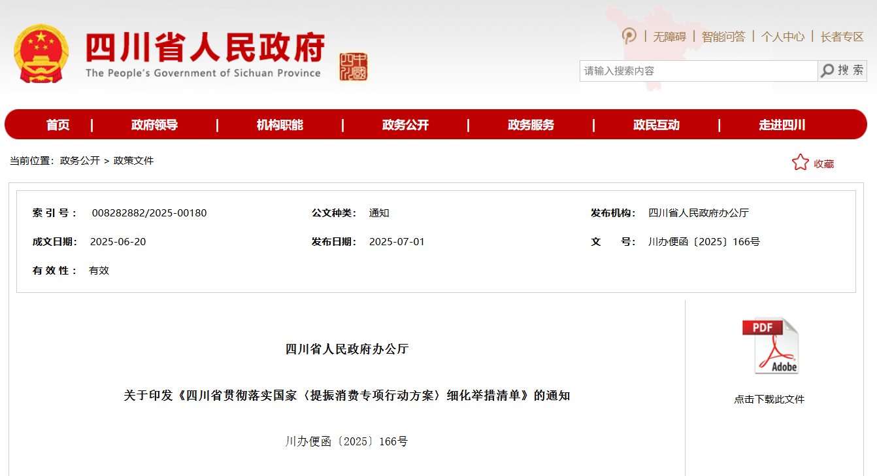Click the 搜索 search button

(x=842, y=71)
